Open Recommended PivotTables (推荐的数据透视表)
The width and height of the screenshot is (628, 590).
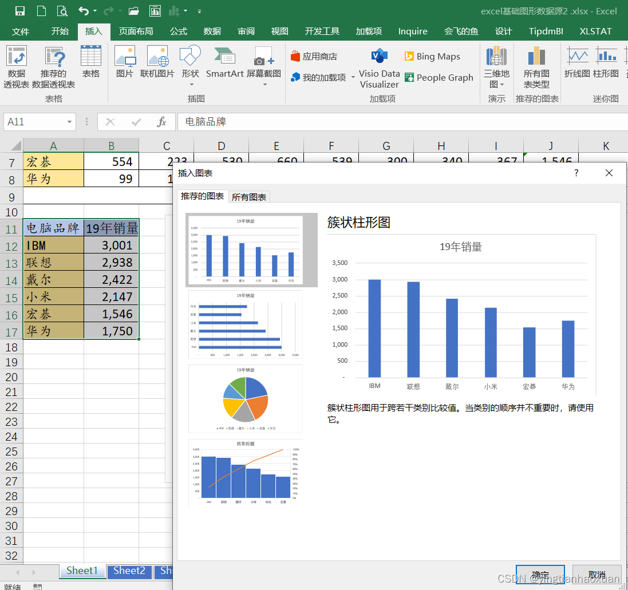(x=54, y=67)
